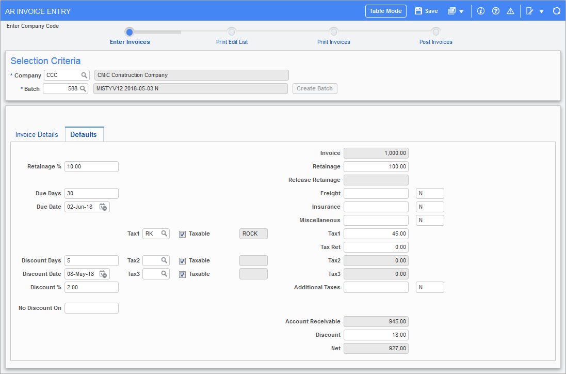Screen dimensions: 566x374
Task: Toggle the Tax3 Taxable checkbox
Action: pyautogui.click(x=182, y=274)
